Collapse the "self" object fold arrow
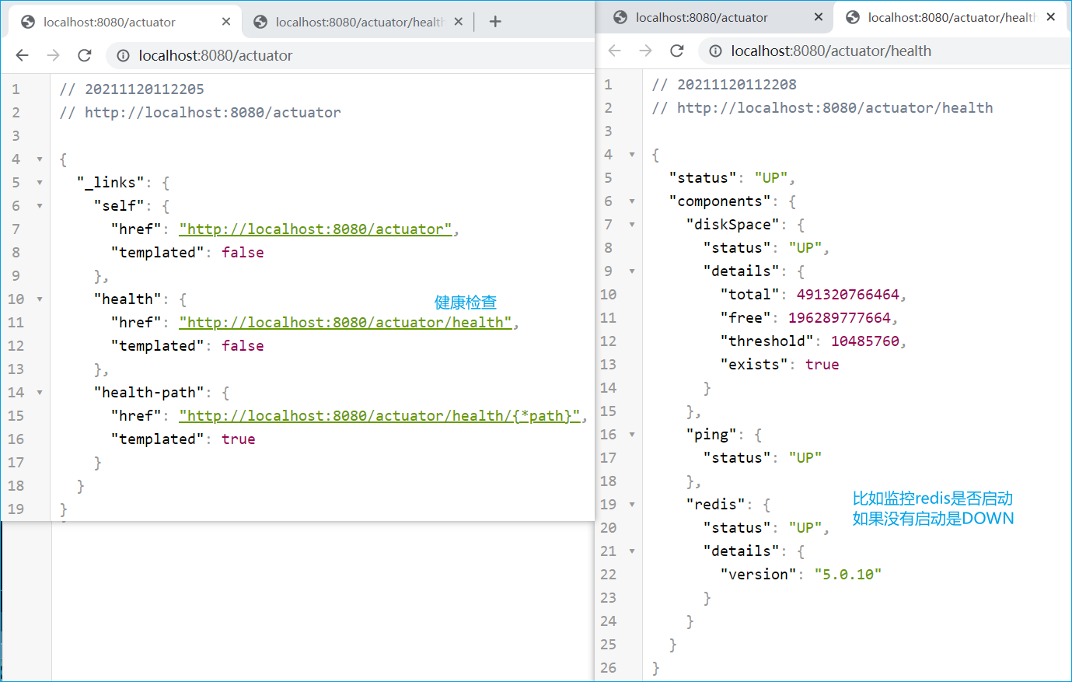 point(40,206)
